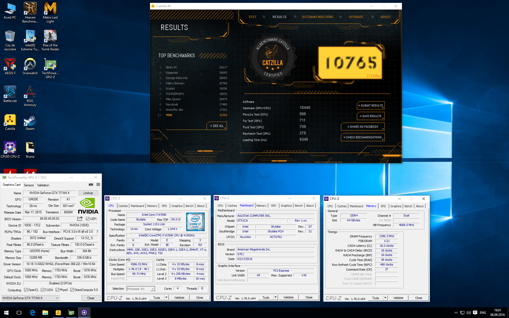The width and height of the screenshot is (509, 318).
Task: Click Slinky PC entry in top benchmarks
Action: tap(193, 67)
